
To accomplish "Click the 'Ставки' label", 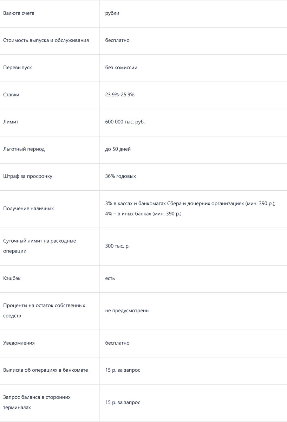I will pyautogui.click(x=11, y=95).
